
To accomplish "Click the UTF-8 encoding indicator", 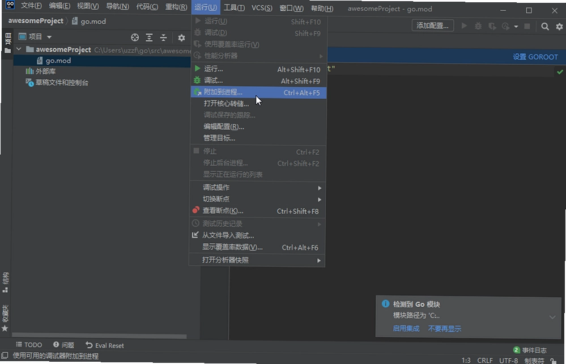I will (x=508, y=361).
